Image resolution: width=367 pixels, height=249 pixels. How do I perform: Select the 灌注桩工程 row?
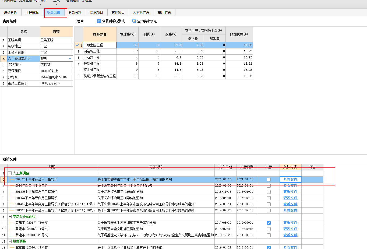[164, 70]
